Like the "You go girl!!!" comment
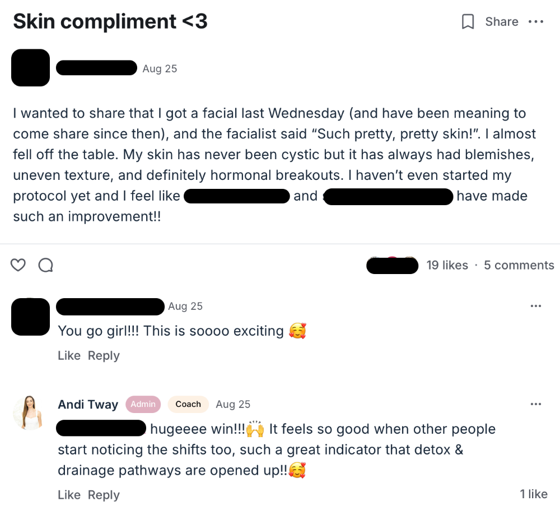Screen dimensions: 560x524 69,356
